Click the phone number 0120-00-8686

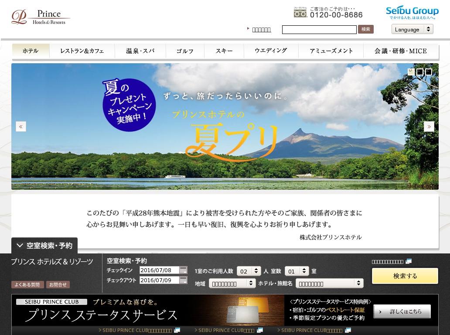click(336, 15)
